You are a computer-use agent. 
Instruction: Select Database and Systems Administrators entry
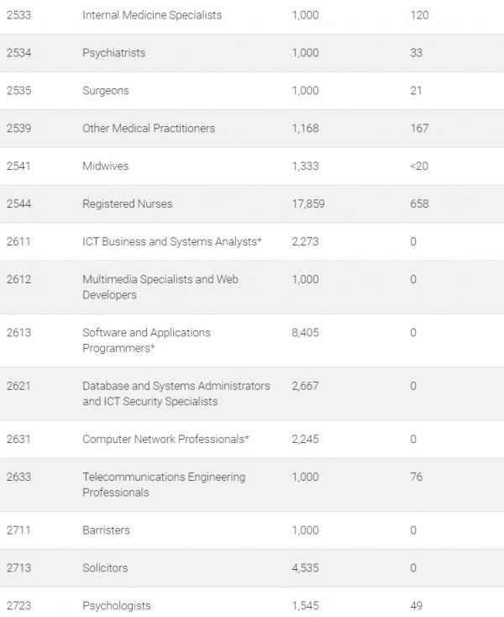pyautogui.click(x=176, y=393)
